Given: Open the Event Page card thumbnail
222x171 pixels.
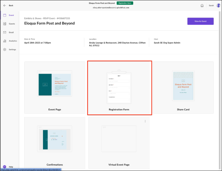Looking at the screenshot, I should coord(55,83).
